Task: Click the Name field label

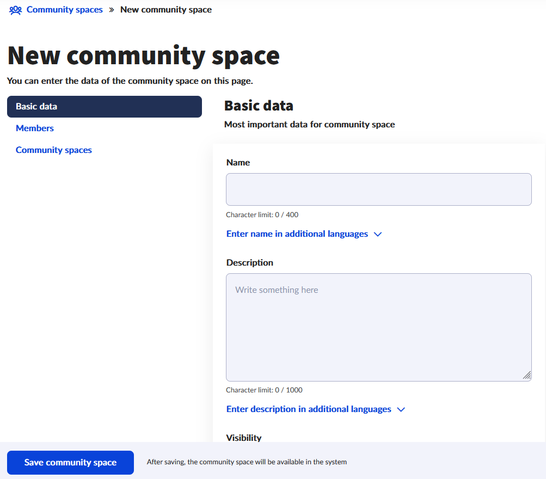Action: [x=238, y=162]
